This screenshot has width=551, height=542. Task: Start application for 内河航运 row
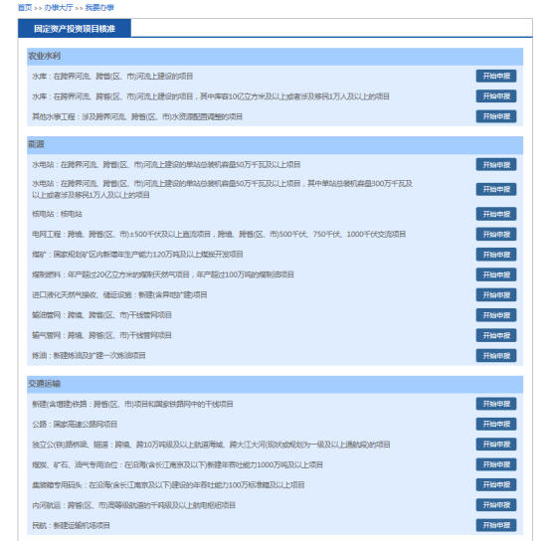coord(496,505)
